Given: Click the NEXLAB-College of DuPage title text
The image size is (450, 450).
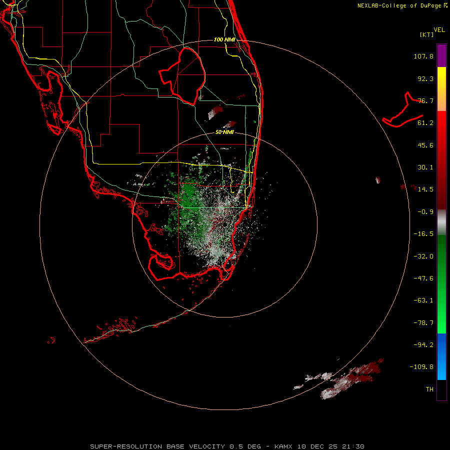Looking at the screenshot, I should (x=402, y=5).
